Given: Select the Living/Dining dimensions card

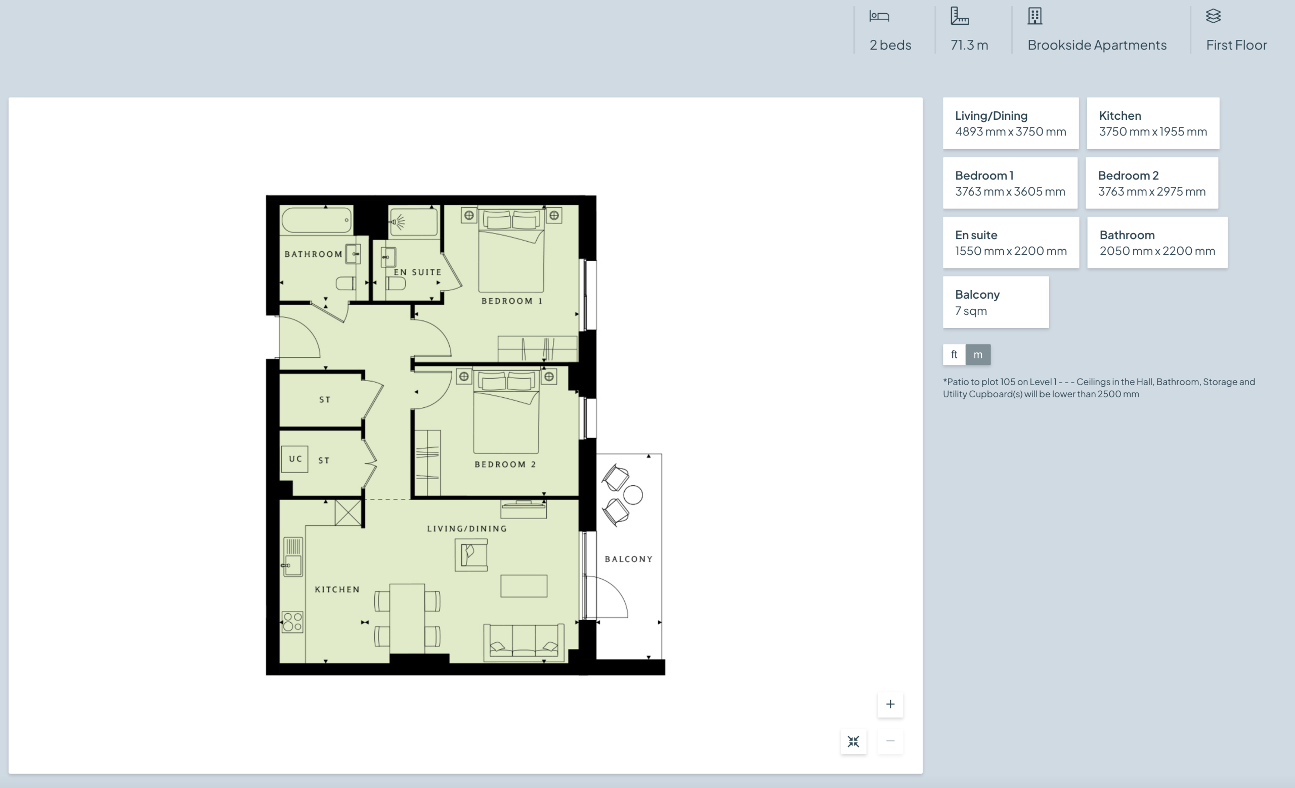Looking at the screenshot, I should click(x=1010, y=123).
